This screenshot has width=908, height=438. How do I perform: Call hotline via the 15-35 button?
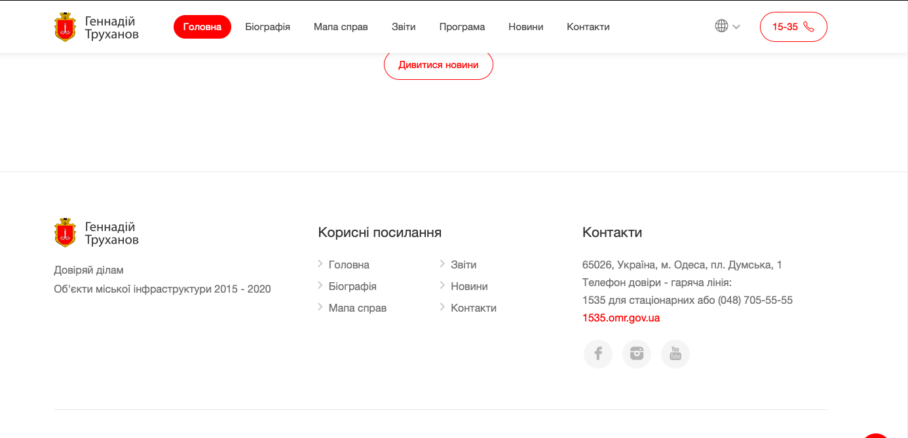(x=793, y=27)
